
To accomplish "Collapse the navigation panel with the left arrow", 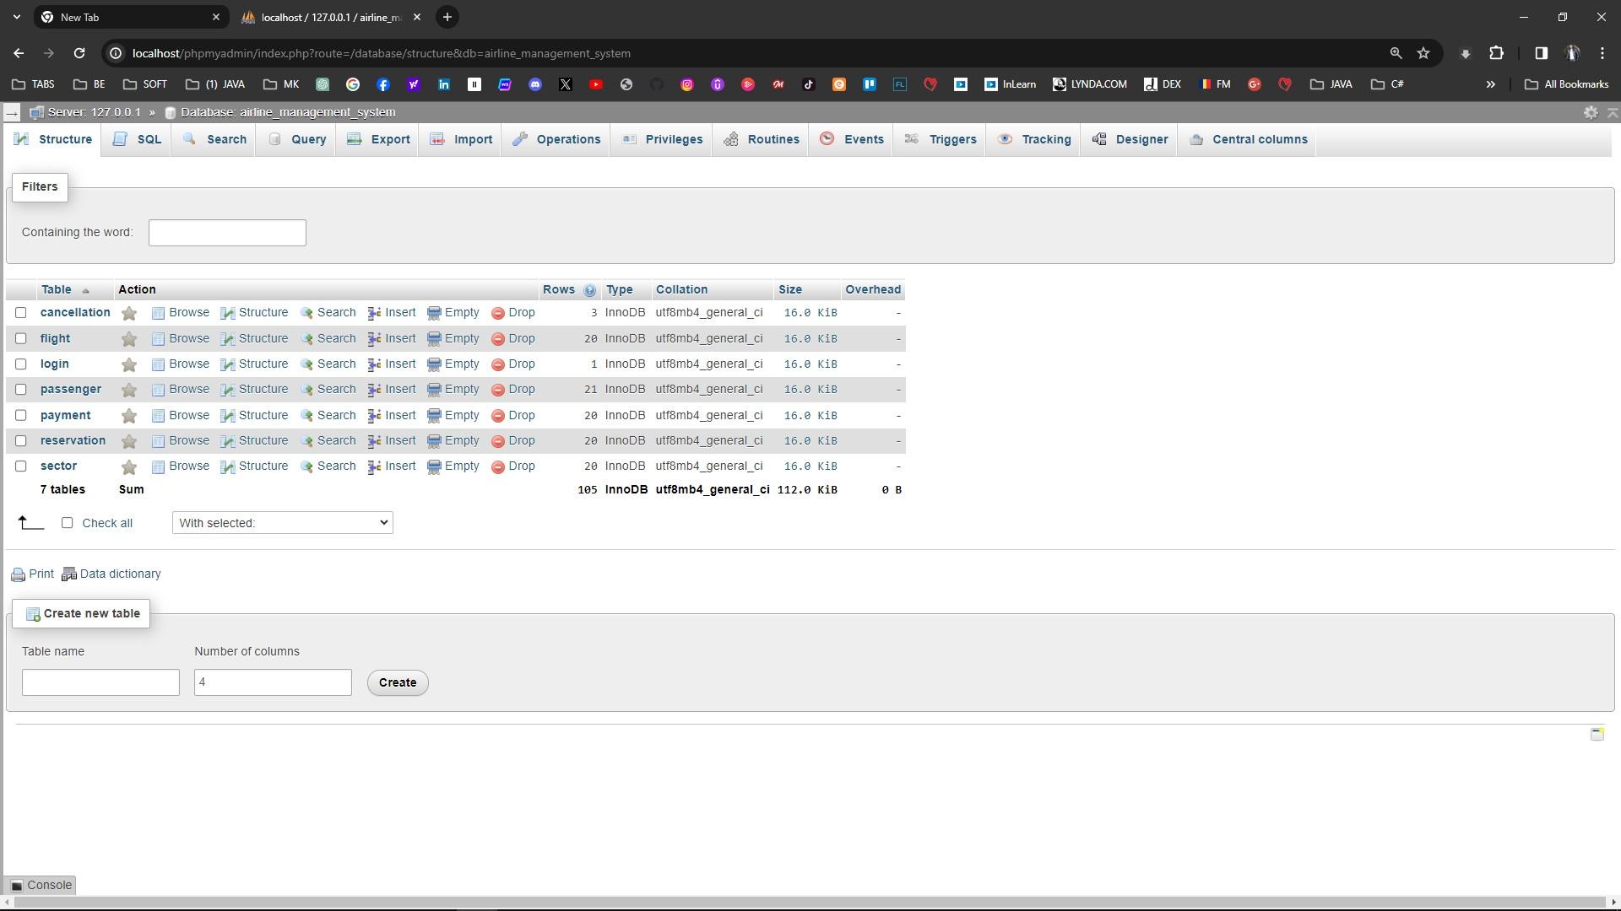I will [12, 112].
